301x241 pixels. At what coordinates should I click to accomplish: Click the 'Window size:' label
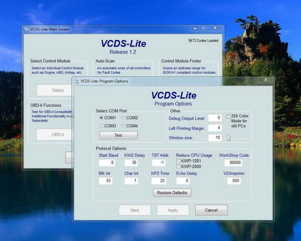pyautogui.click(x=181, y=138)
